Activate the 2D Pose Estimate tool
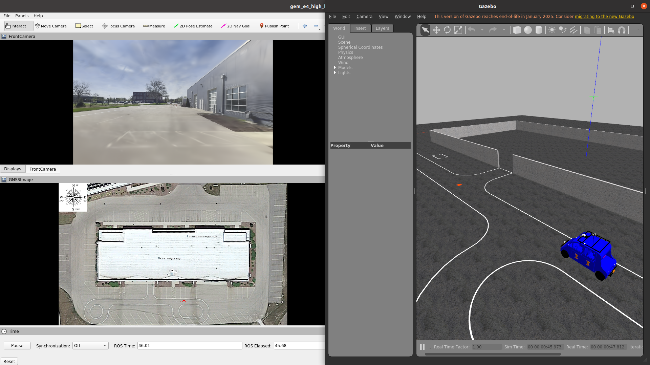 193,26
